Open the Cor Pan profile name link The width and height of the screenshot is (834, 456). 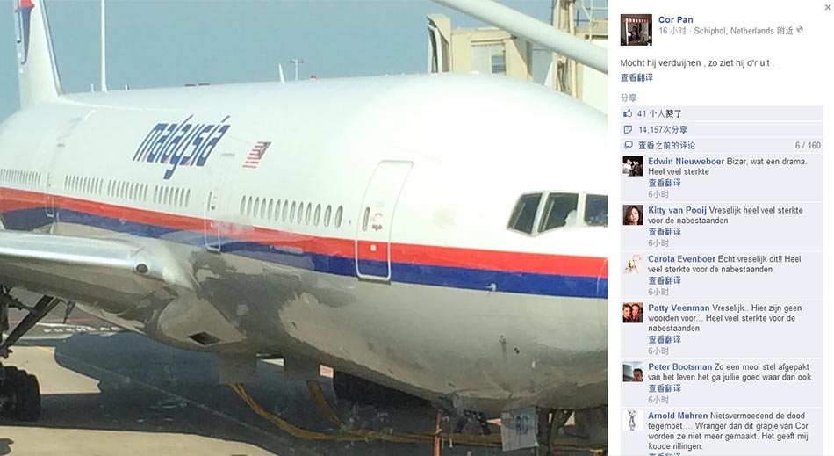pyautogui.click(x=675, y=19)
